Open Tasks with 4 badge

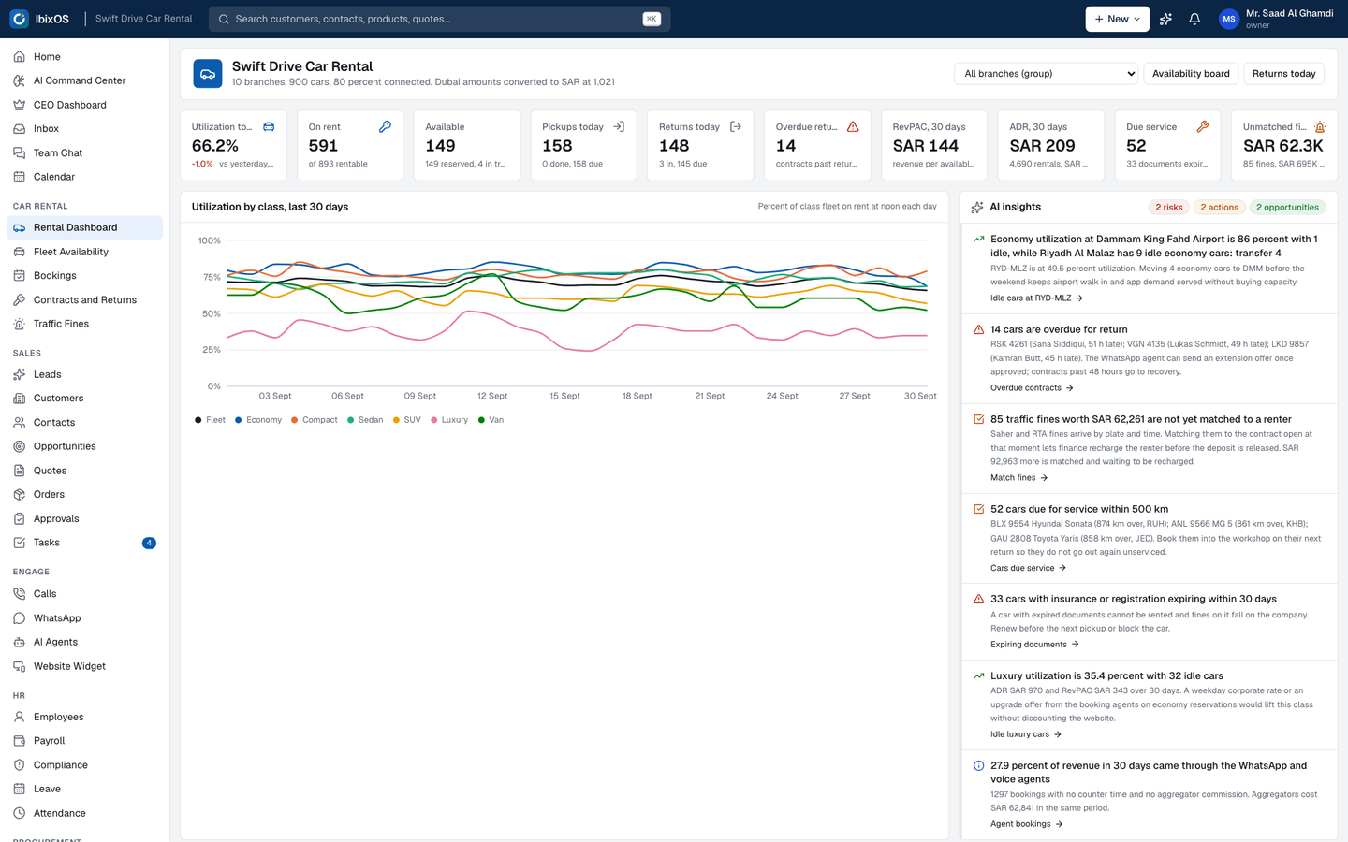pos(84,543)
